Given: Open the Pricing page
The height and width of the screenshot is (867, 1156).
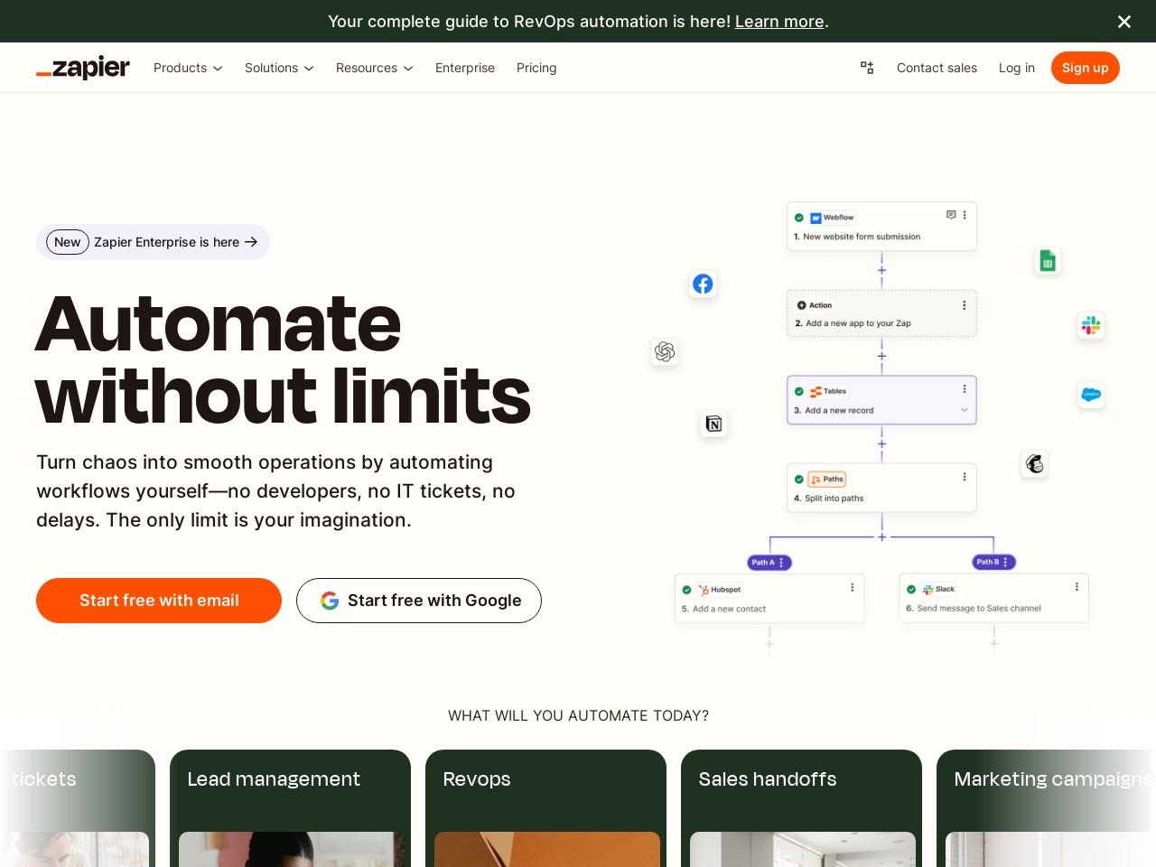Looking at the screenshot, I should pyautogui.click(x=536, y=68).
